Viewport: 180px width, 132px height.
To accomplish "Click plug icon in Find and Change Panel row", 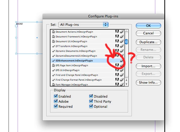I will point(122,75).
